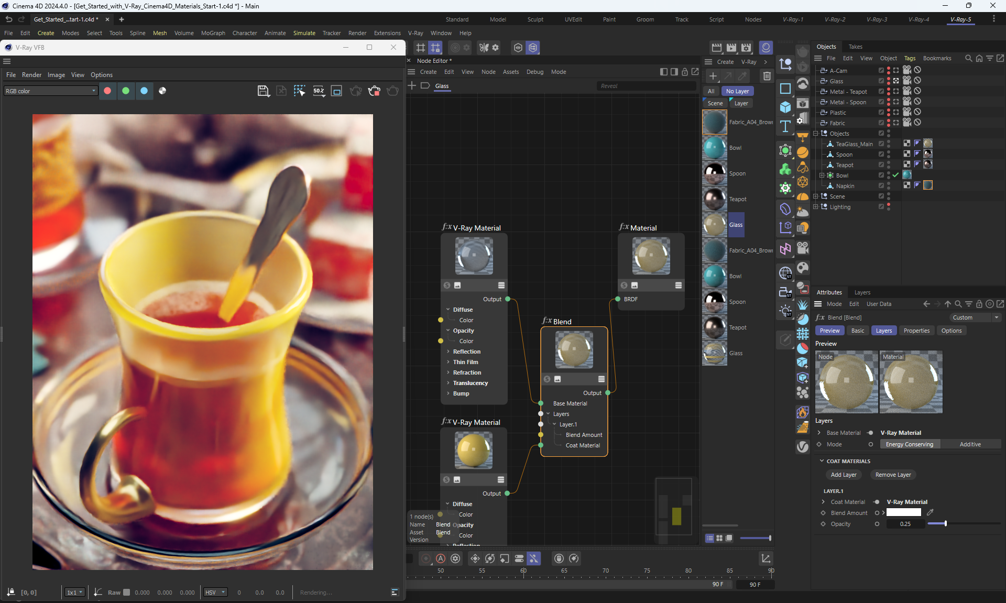Click the Add Layer button
The width and height of the screenshot is (1006, 603).
tap(843, 475)
